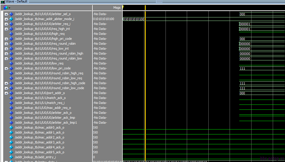Click the diamond icon of match_ack_o signal
The height and width of the screenshot is (162, 285).
[11, 98]
